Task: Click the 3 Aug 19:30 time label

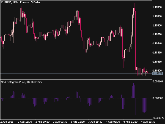Action: [95, 122]
